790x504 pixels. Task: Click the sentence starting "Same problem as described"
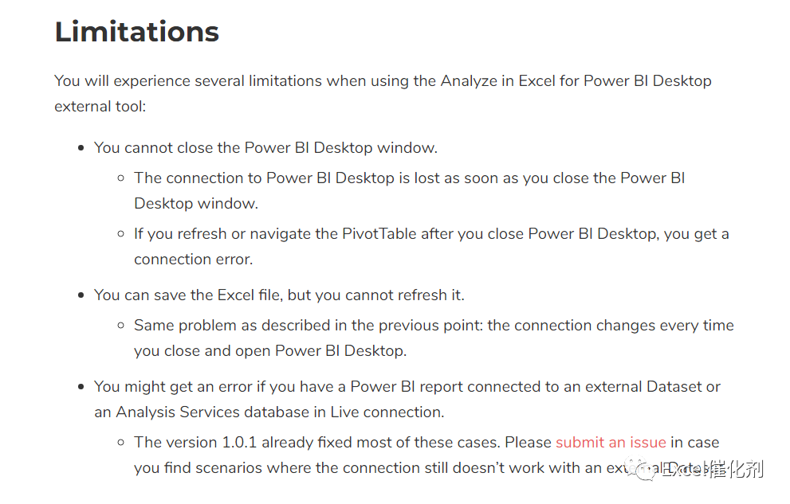[434, 338]
